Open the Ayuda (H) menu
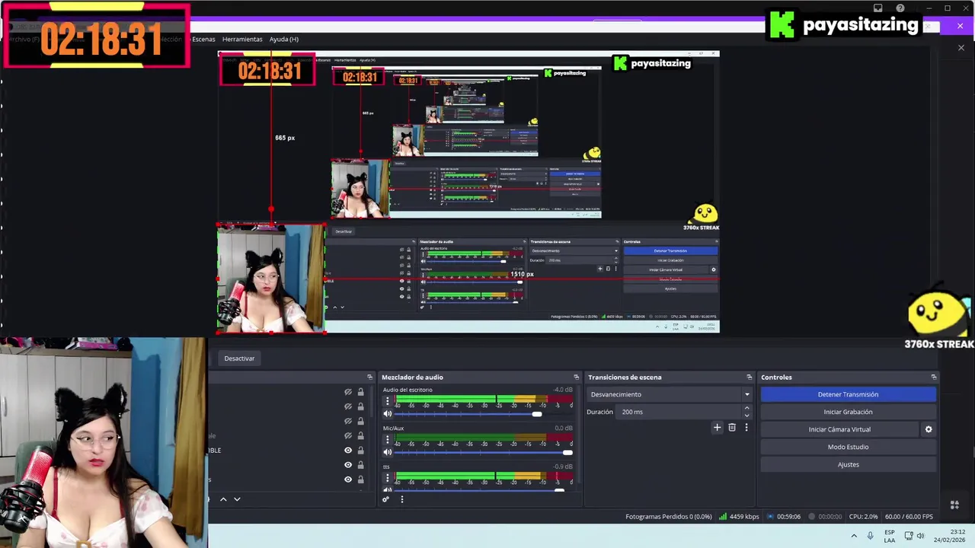The image size is (975, 548). (284, 39)
